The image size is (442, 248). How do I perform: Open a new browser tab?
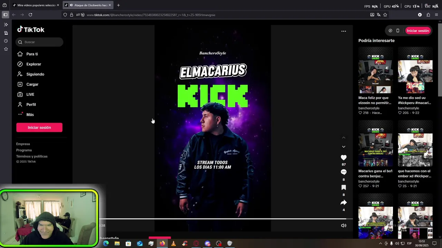(118, 5)
